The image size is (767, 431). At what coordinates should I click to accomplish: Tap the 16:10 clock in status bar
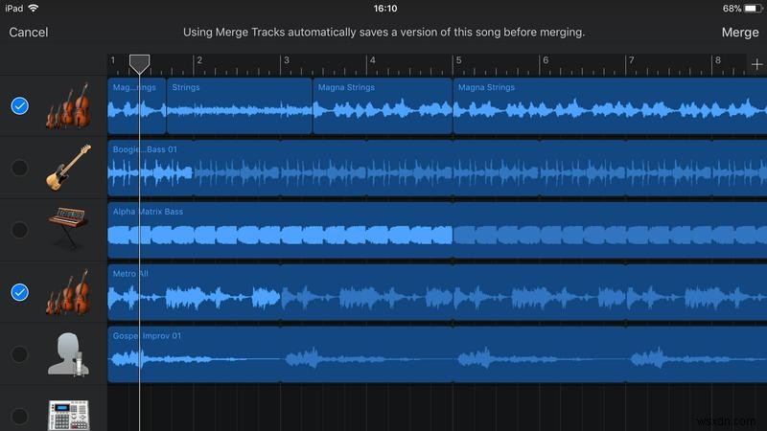[x=385, y=9]
